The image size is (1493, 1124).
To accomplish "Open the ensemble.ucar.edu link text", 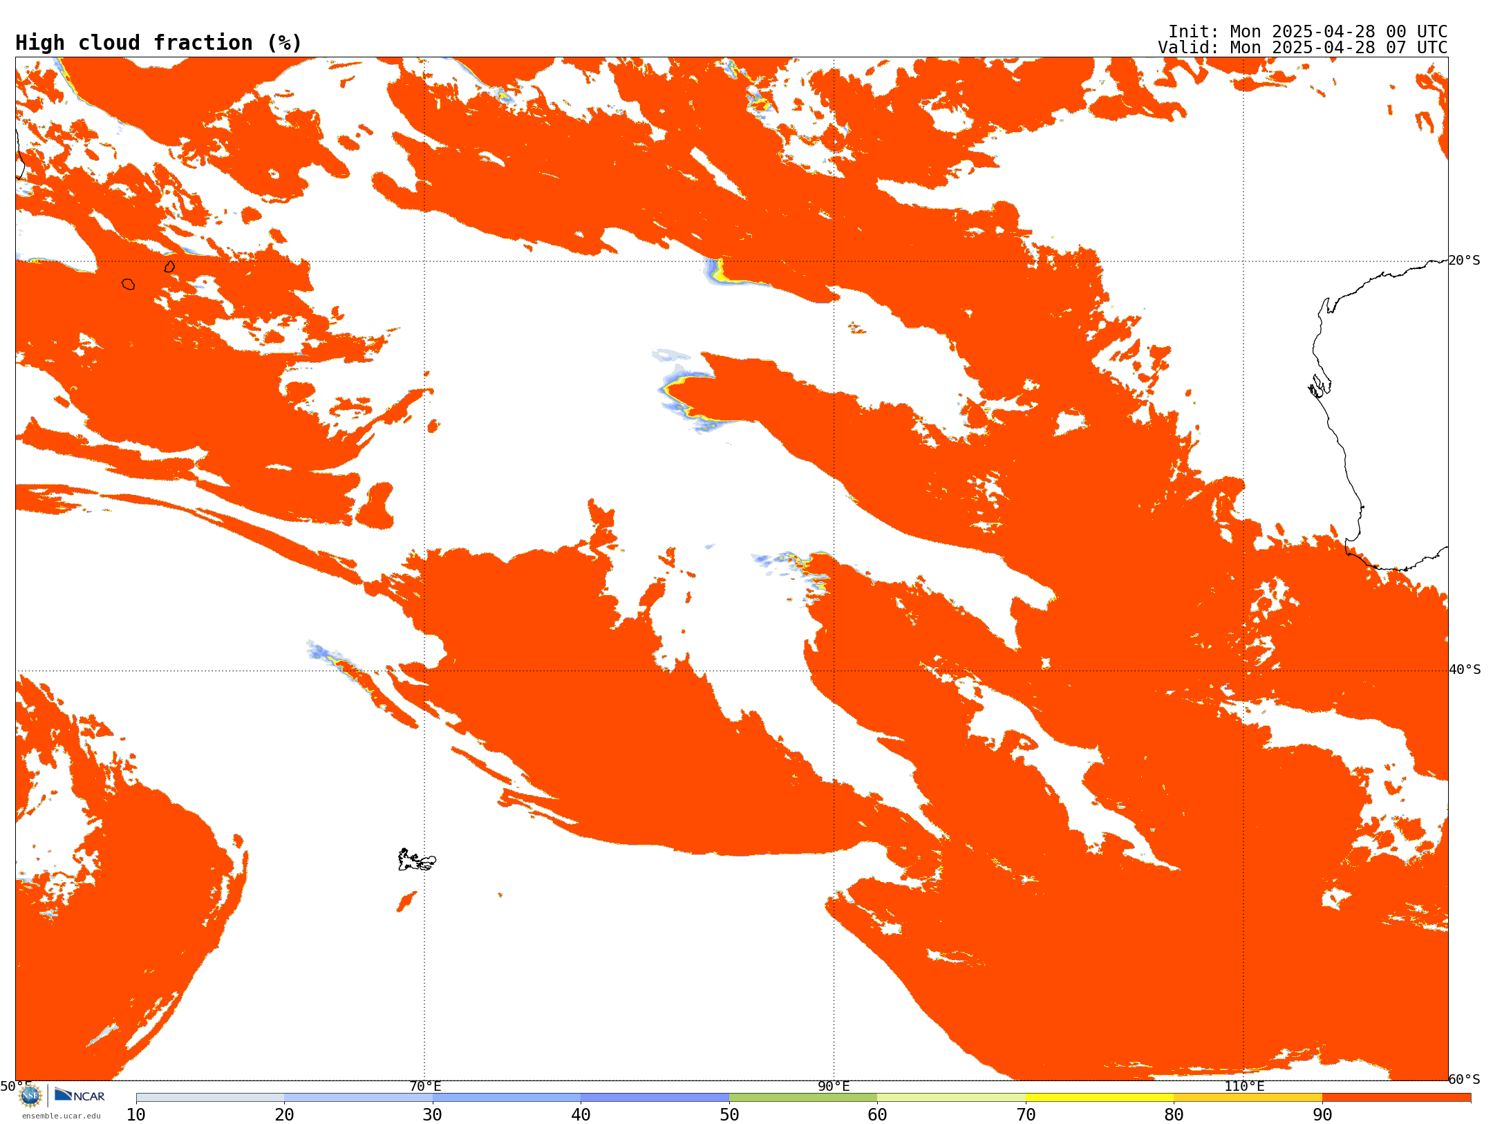I will click(x=62, y=1116).
